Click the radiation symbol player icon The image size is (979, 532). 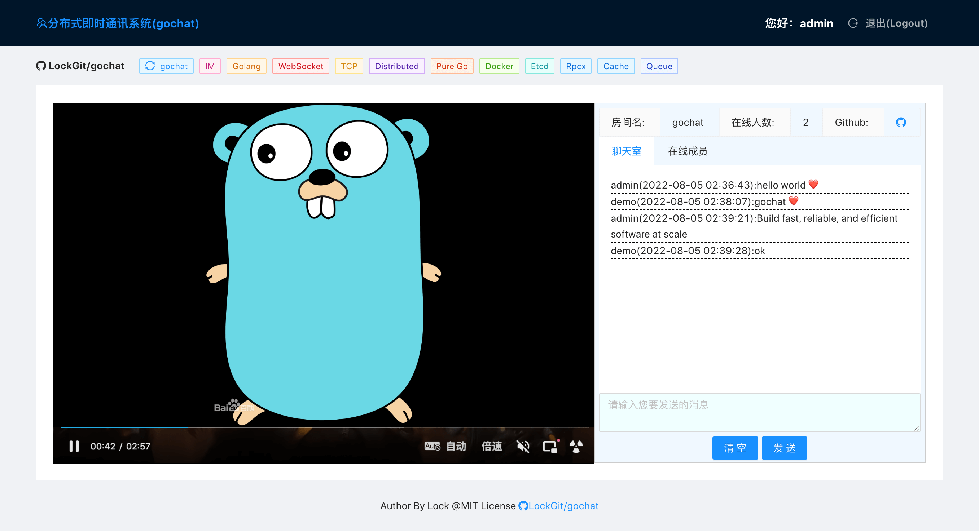coord(576,446)
